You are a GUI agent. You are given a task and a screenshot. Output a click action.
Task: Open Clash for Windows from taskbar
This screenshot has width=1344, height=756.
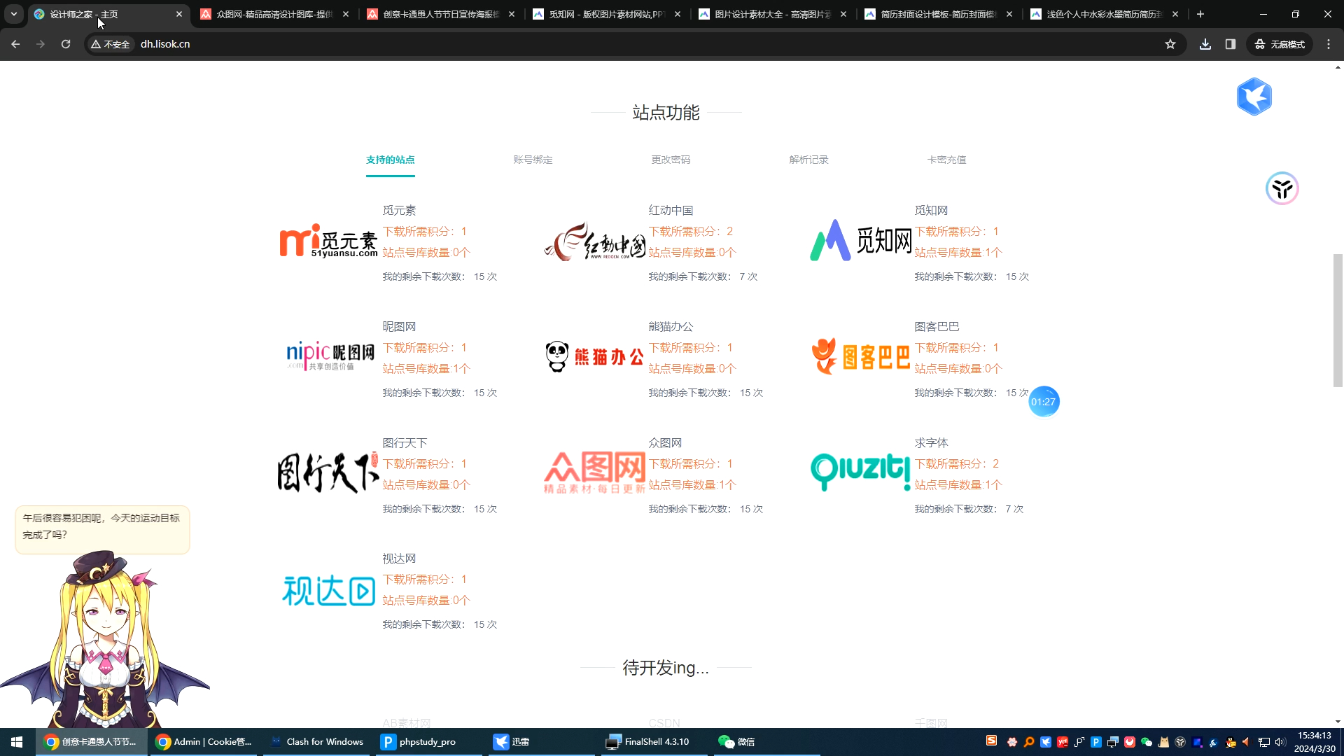coord(317,742)
